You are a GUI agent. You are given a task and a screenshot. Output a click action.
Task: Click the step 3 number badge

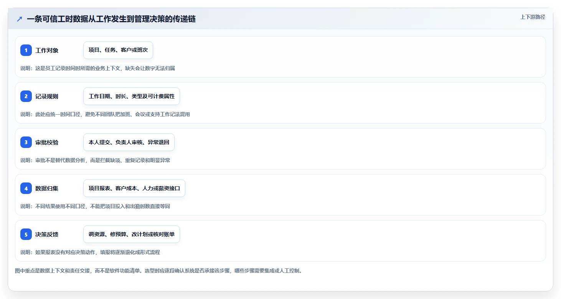click(x=26, y=142)
